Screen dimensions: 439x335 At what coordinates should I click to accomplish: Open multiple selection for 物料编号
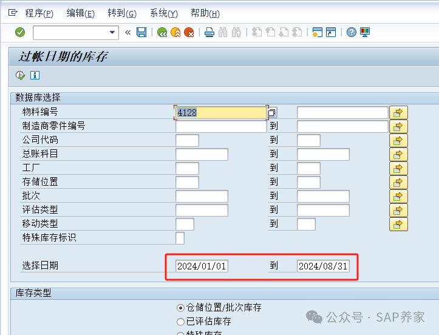[x=398, y=112]
